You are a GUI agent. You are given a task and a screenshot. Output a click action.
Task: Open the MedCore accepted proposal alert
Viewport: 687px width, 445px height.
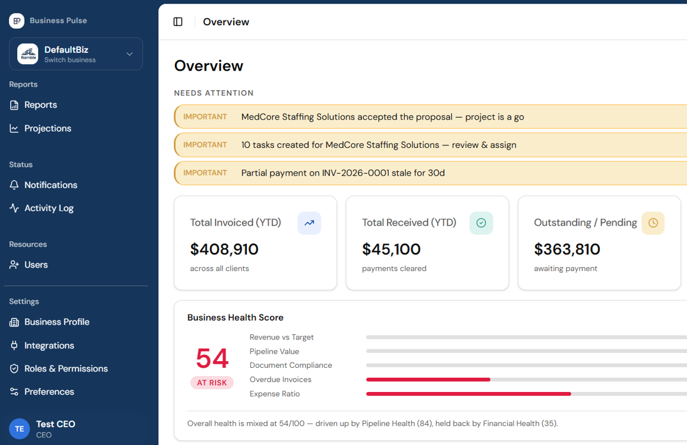(430, 117)
